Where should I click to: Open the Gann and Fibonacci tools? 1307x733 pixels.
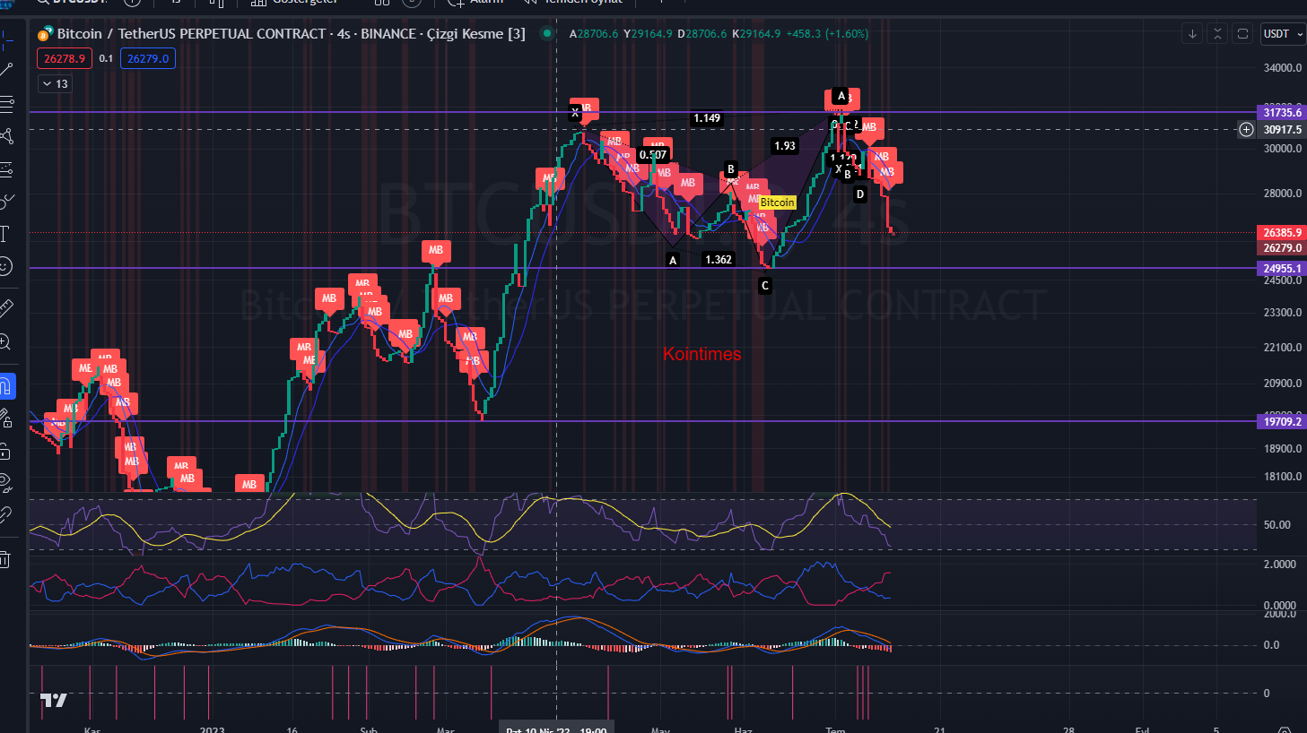click(x=6, y=103)
